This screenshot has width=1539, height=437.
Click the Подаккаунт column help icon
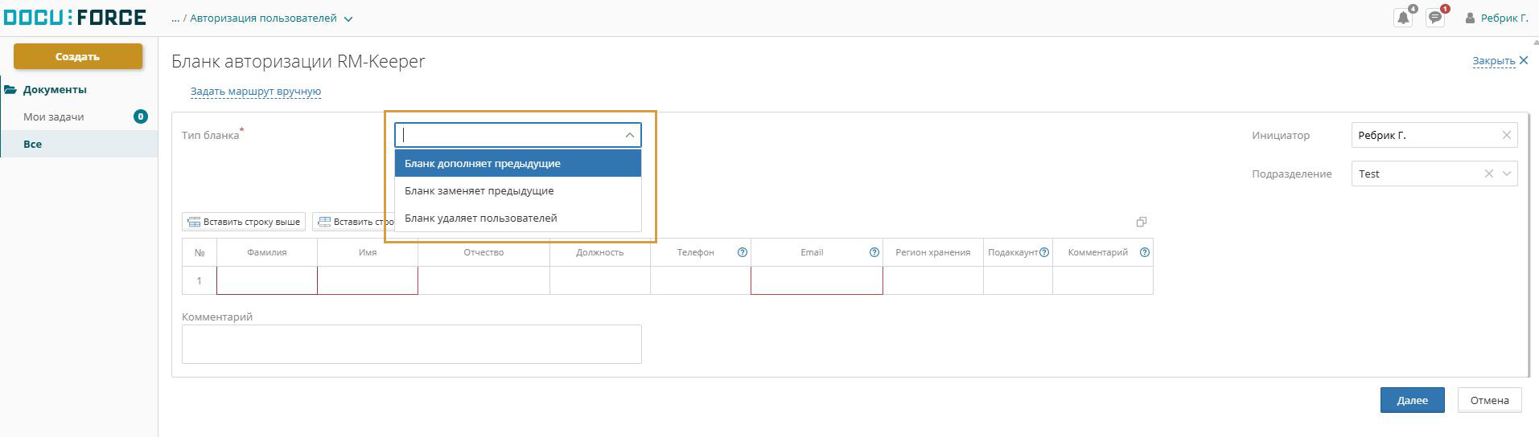point(1044,252)
